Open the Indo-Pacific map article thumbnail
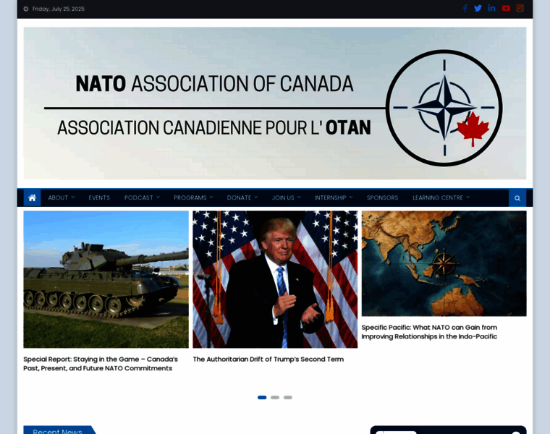This screenshot has height=434, width=550. coord(444,263)
